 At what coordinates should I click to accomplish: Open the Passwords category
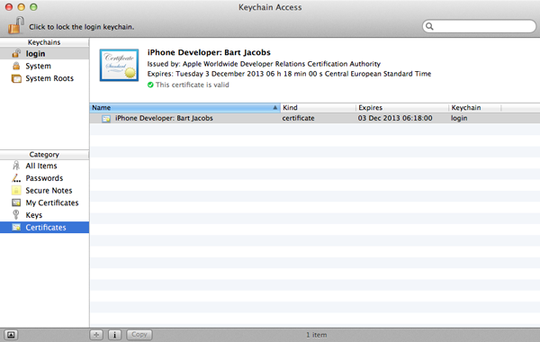[x=44, y=178]
